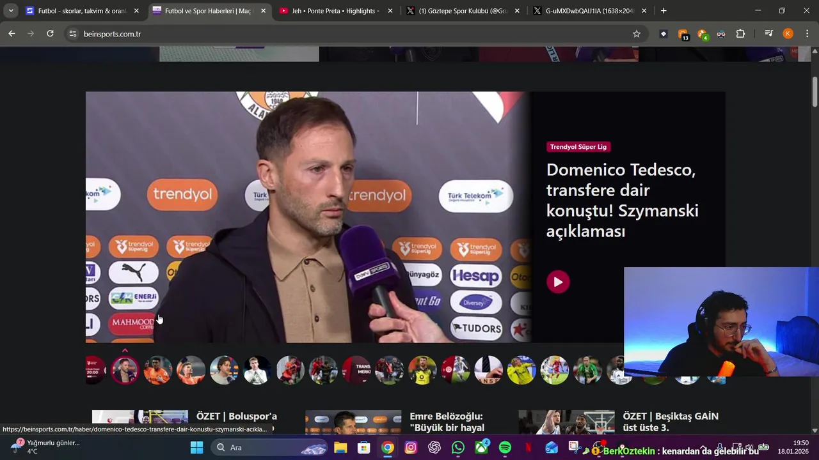
Task: Open Instagram from the taskbar
Action: [411, 447]
